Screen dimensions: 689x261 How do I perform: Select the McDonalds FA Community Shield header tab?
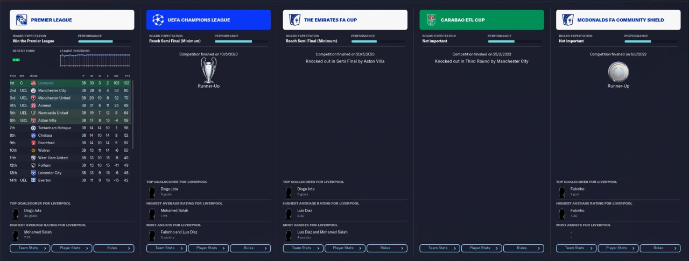pyautogui.click(x=619, y=20)
